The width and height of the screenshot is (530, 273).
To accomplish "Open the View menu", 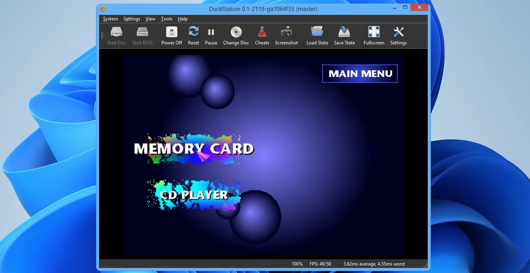I will [x=150, y=19].
